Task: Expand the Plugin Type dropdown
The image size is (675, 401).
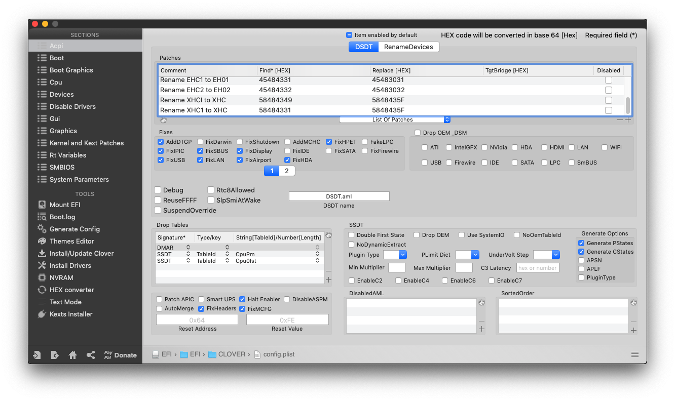Action: [x=395, y=255]
